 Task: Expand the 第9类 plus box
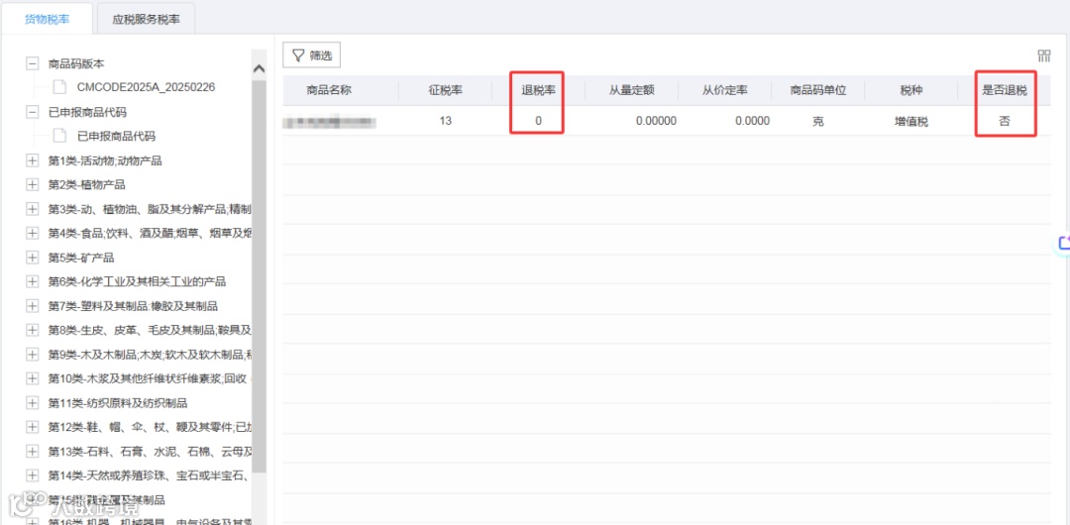click(32, 355)
